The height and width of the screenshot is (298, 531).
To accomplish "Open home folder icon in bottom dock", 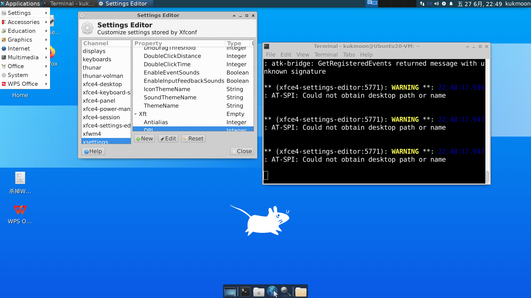I will point(259,292).
